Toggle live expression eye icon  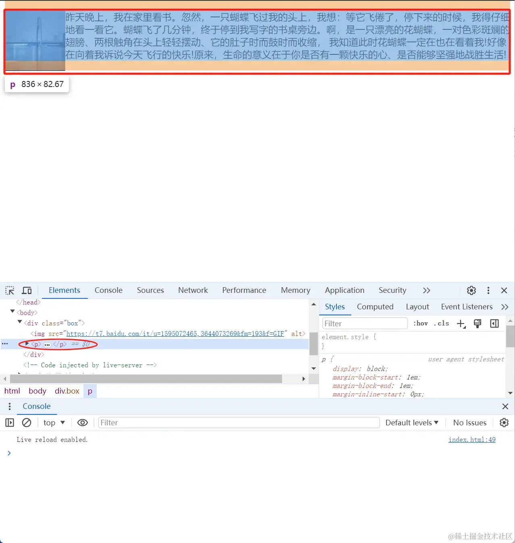click(x=83, y=423)
